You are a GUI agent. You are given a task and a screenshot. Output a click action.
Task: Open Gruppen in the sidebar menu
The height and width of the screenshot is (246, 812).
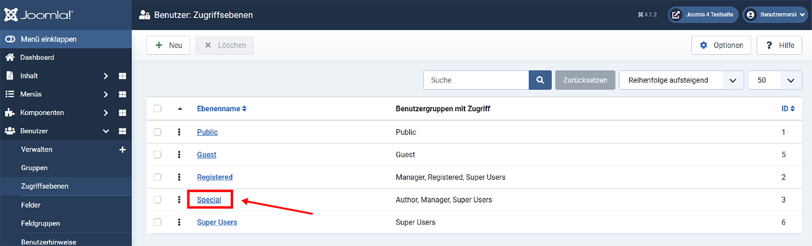pos(35,168)
